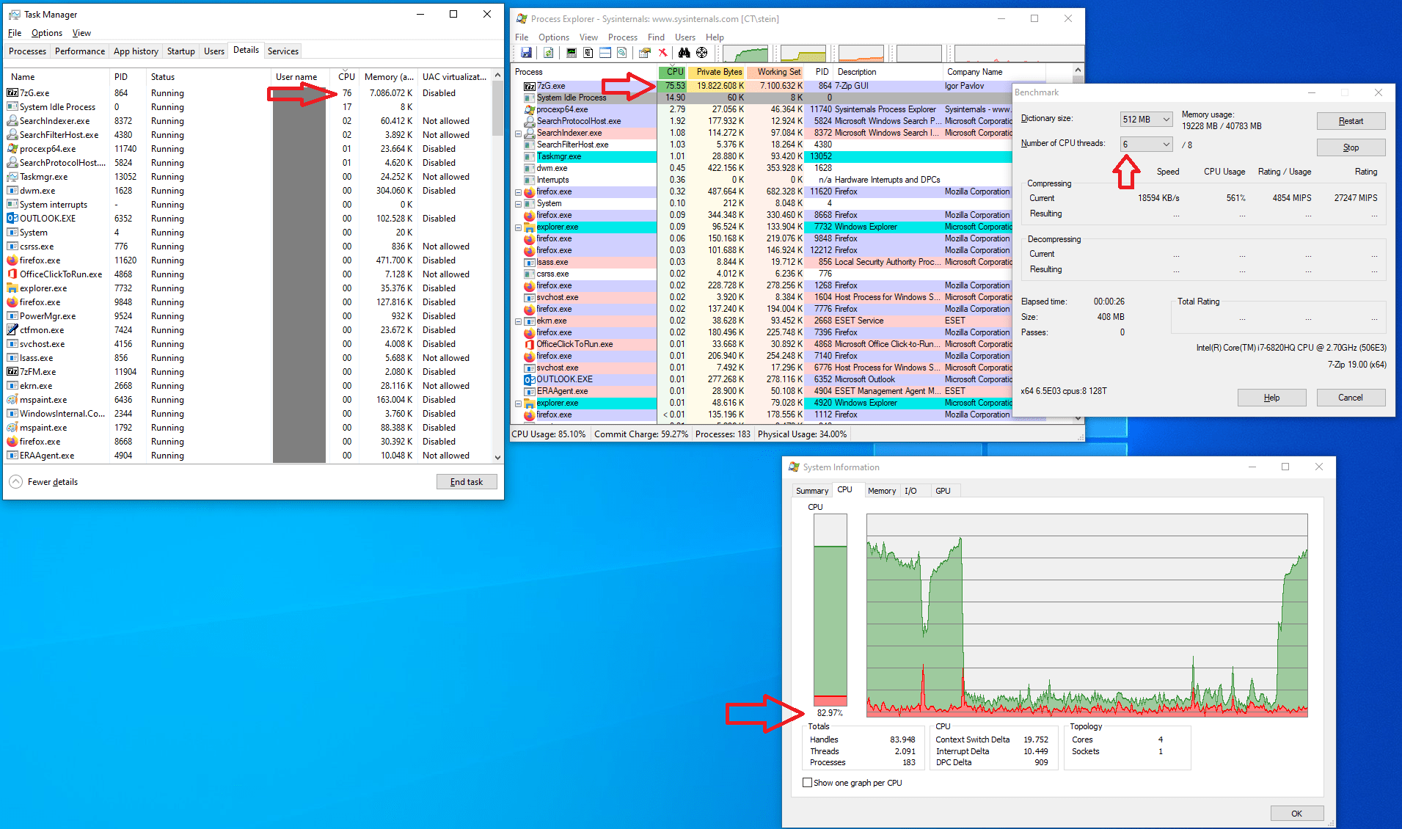Open the Dictionary size dropdown

[1146, 120]
